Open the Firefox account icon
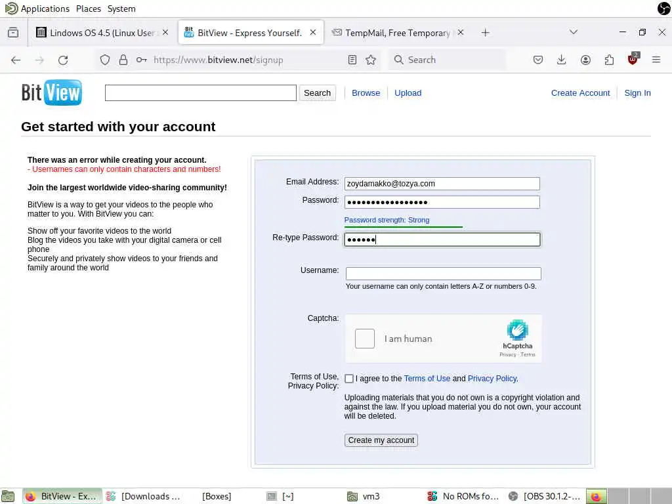Image resolution: width=672 pixels, height=504 pixels. pyautogui.click(x=585, y=60)
